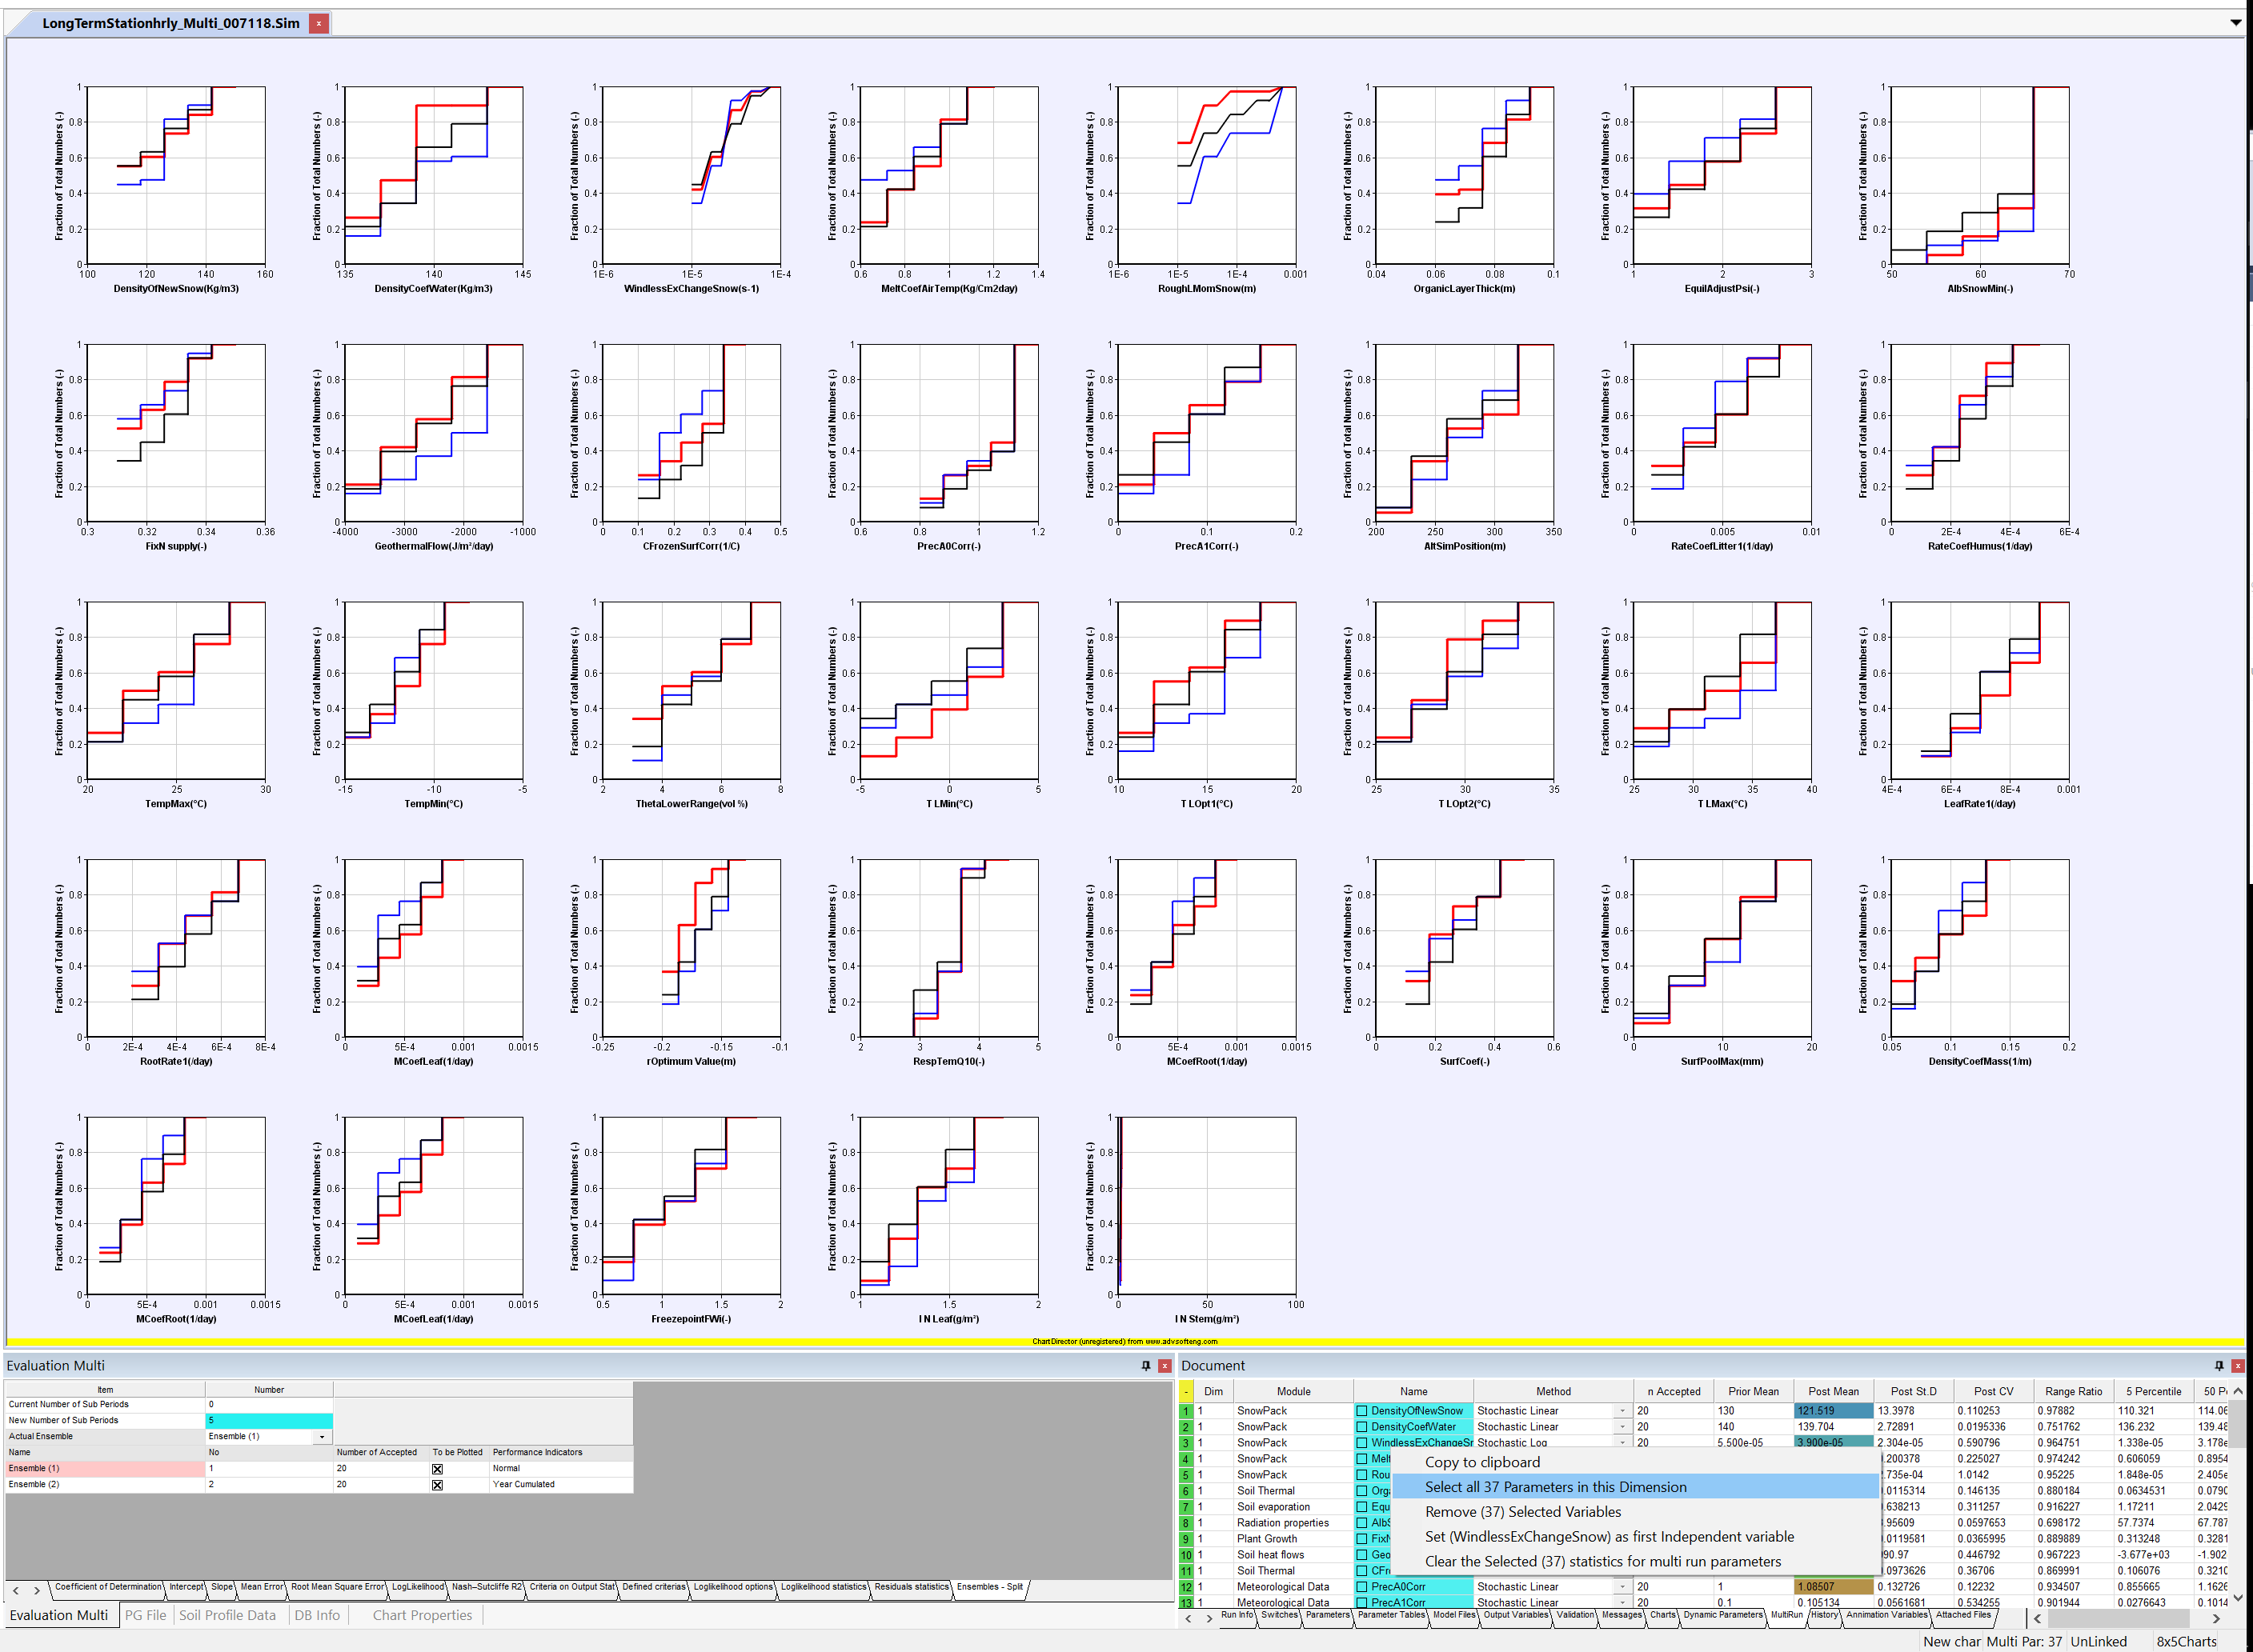The width and height of the screenshot is (2253, 1652).
Task: Uncheck To be Plotted for Ensemble (2)
Action: (x=437, y=1485)
